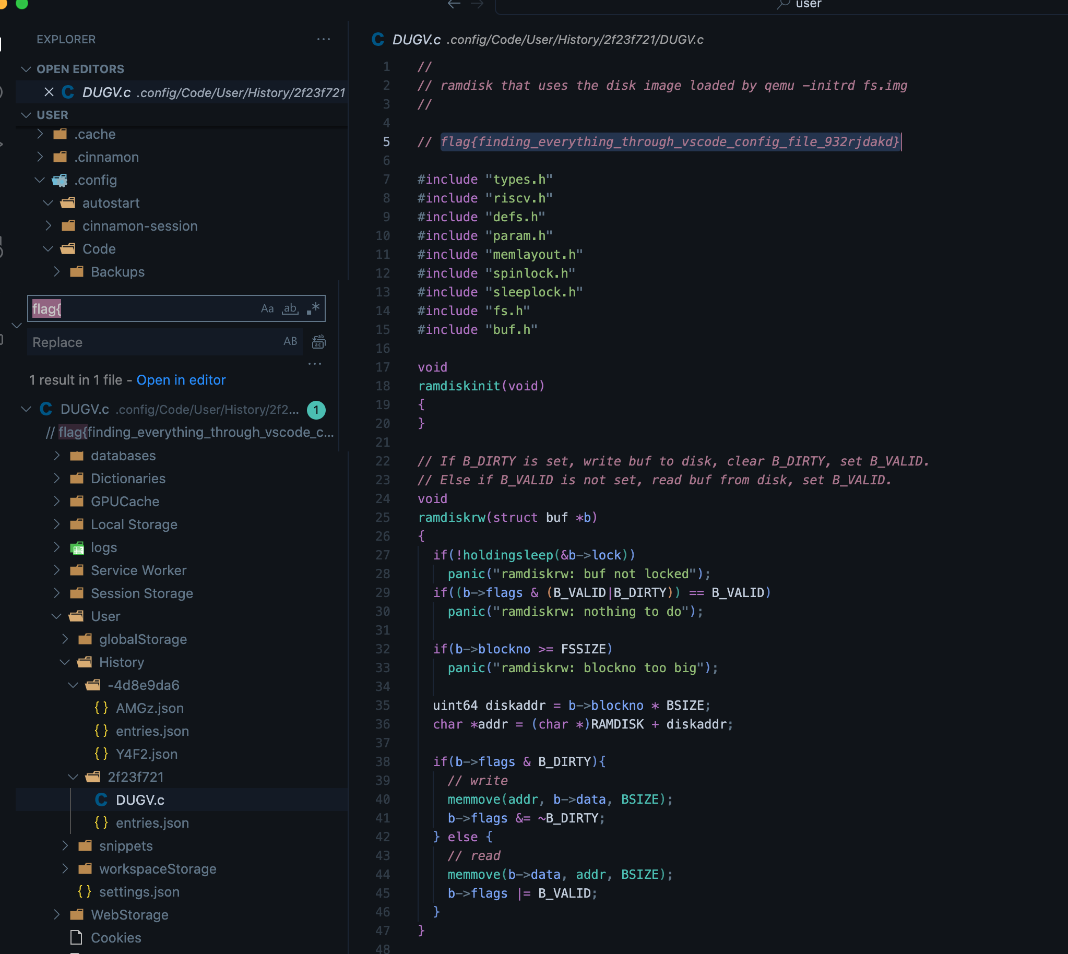Image resolution: width=1068 pixels, height=954 pixels.
Task: Expand the globalStorage folder
Action: tap(65, 639)
